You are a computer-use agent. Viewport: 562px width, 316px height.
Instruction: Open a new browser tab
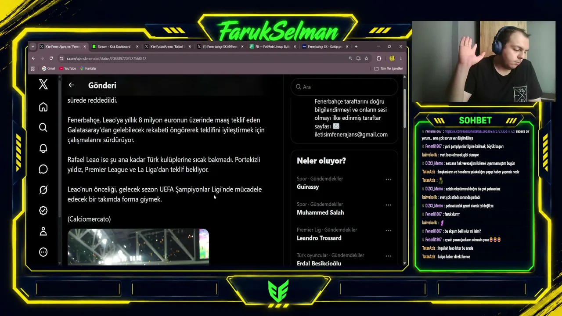click(356, 47)
